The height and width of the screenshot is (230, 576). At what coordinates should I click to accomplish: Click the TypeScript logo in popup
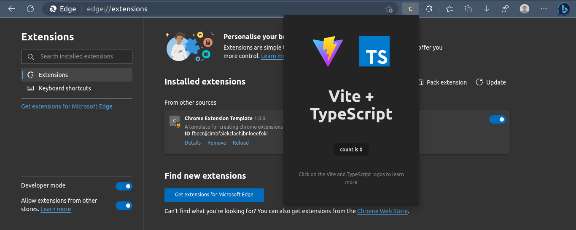[374, 51]
